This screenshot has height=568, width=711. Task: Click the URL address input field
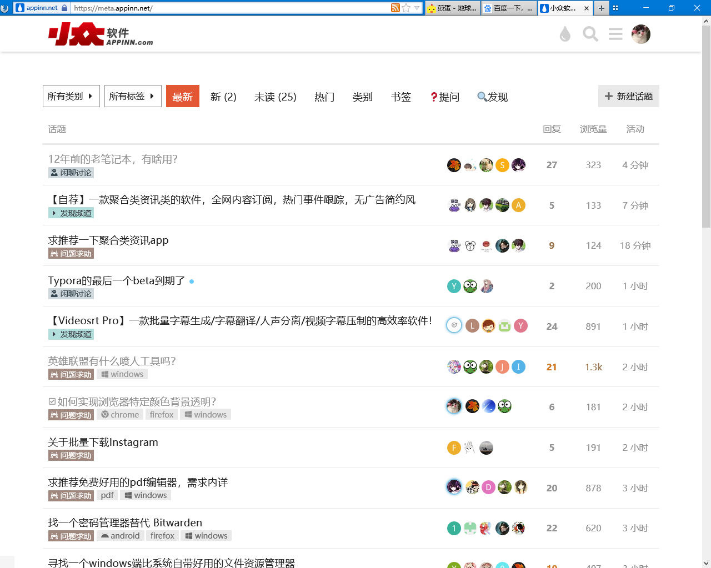tap(228, 8)
